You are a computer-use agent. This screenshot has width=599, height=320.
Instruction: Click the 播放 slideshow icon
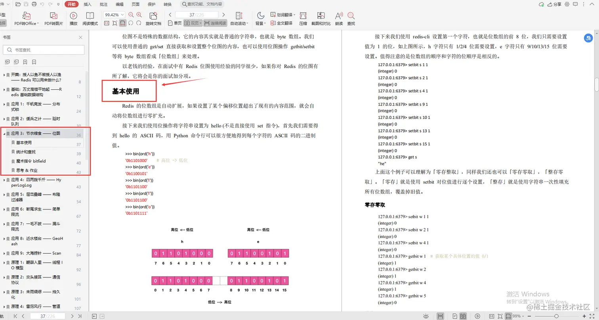click(x=73, y=19)
